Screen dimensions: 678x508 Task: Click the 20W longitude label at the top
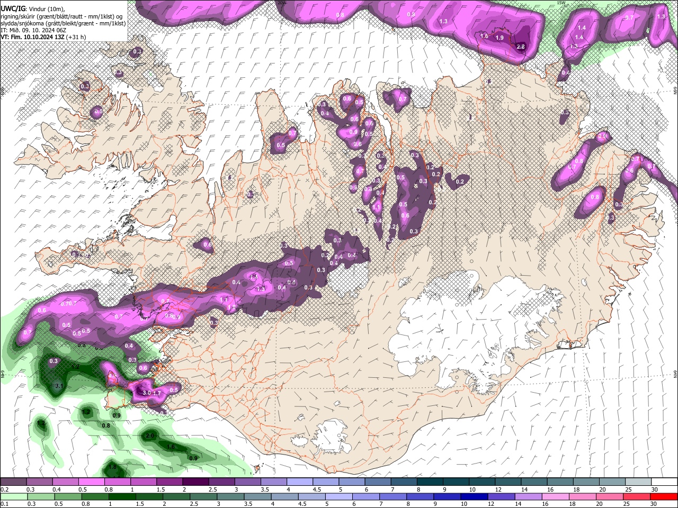(x=282, y=3)
